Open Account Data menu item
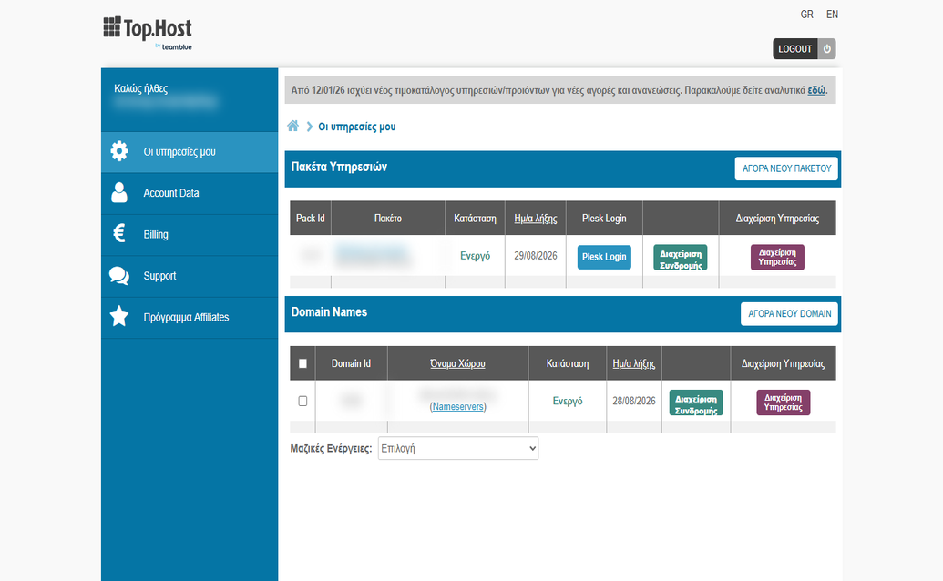The width and height of the screenshot is (943, 581). point(190,193)
